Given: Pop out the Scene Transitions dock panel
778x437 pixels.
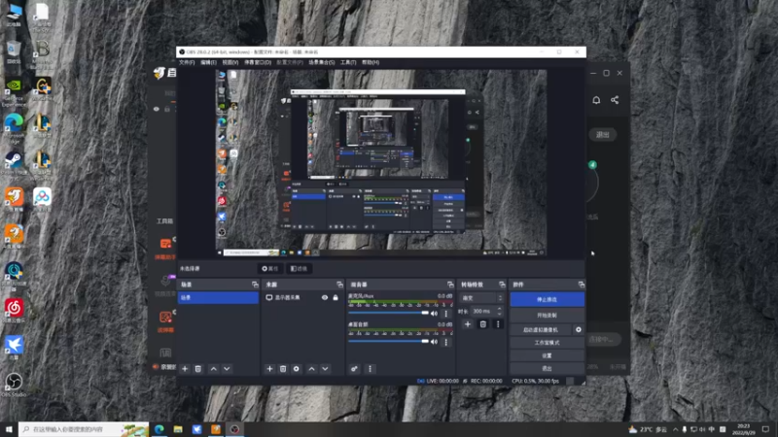Looking at the screenshot, I should (502, 285).
